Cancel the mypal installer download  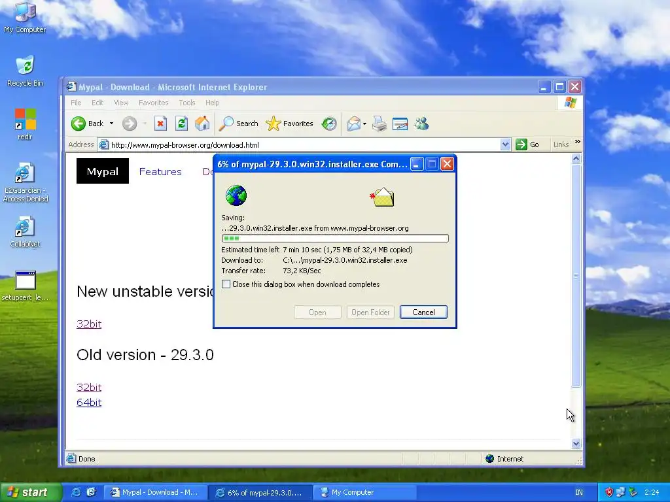pos(423,312)
